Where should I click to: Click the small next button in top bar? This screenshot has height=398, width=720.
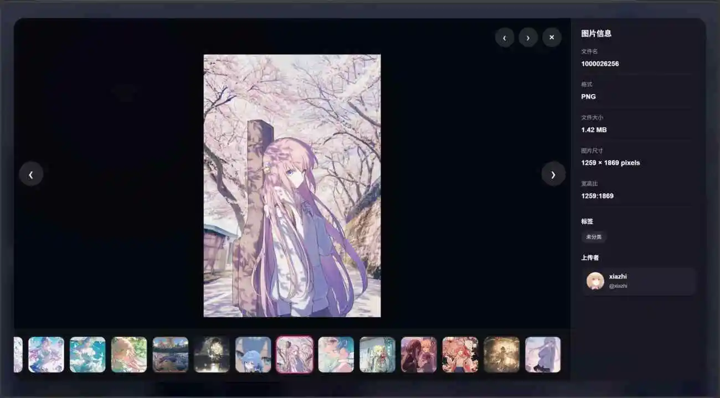pos(528,38)
